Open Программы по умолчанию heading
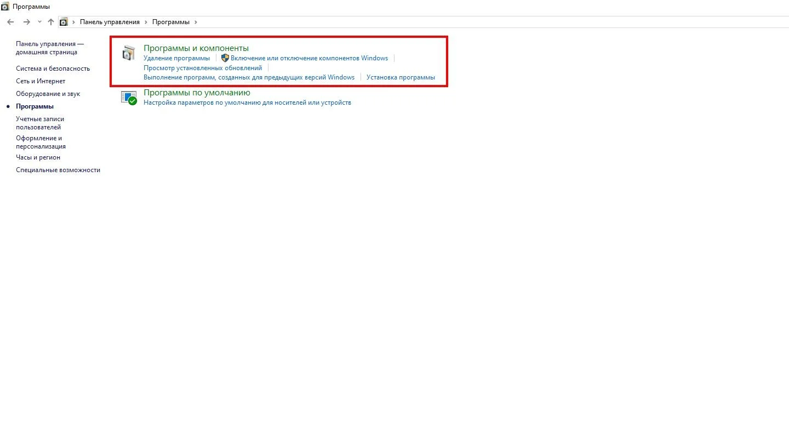 pyautogui.click(x=197, y=93)
